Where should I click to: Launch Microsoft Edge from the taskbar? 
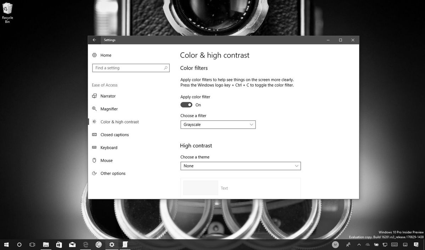click(x=85, y=244)
